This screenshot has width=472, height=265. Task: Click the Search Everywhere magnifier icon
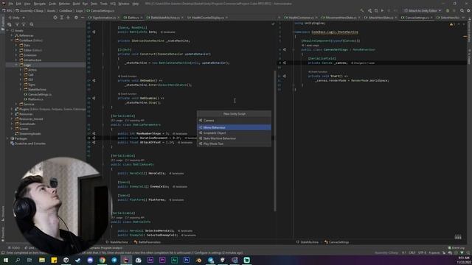pyautogui.click(x=462, y=10)
